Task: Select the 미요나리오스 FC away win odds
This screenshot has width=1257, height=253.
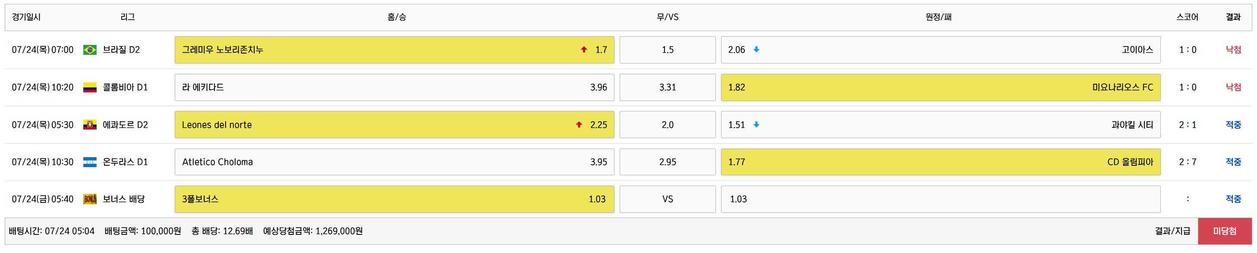Action: (x=940, y=87)
